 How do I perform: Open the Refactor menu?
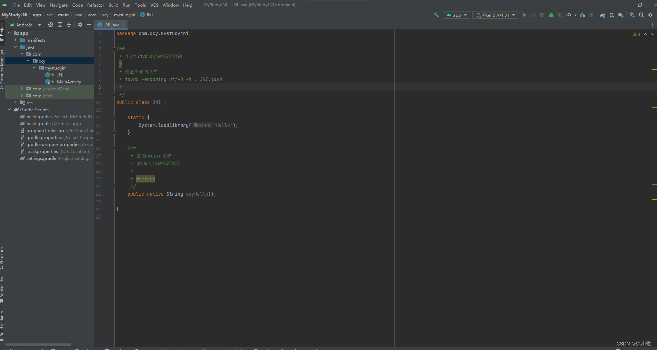96,5
